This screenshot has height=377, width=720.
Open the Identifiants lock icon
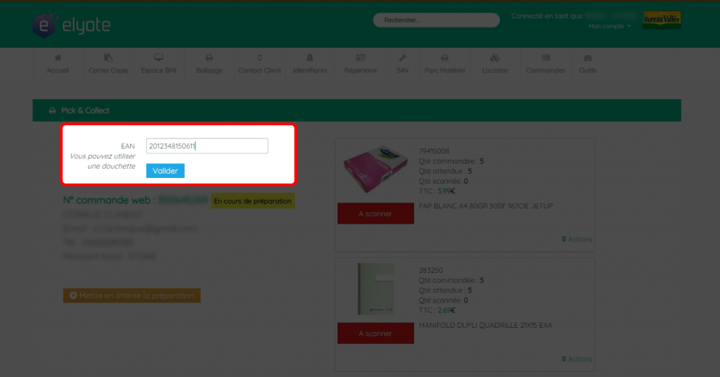(310, 58)
